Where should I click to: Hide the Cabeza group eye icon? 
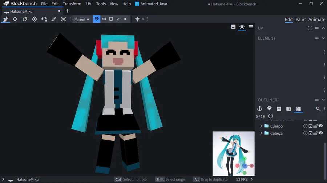[321, 133]
